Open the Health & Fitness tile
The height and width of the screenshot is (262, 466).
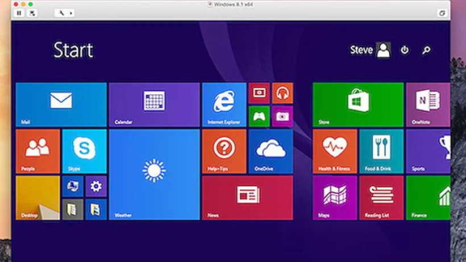pyautogui.click(x=335, y=151)
